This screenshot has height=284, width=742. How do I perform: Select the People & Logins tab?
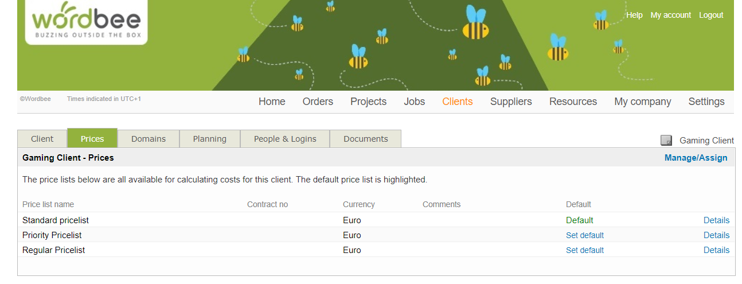coord(285,139)
